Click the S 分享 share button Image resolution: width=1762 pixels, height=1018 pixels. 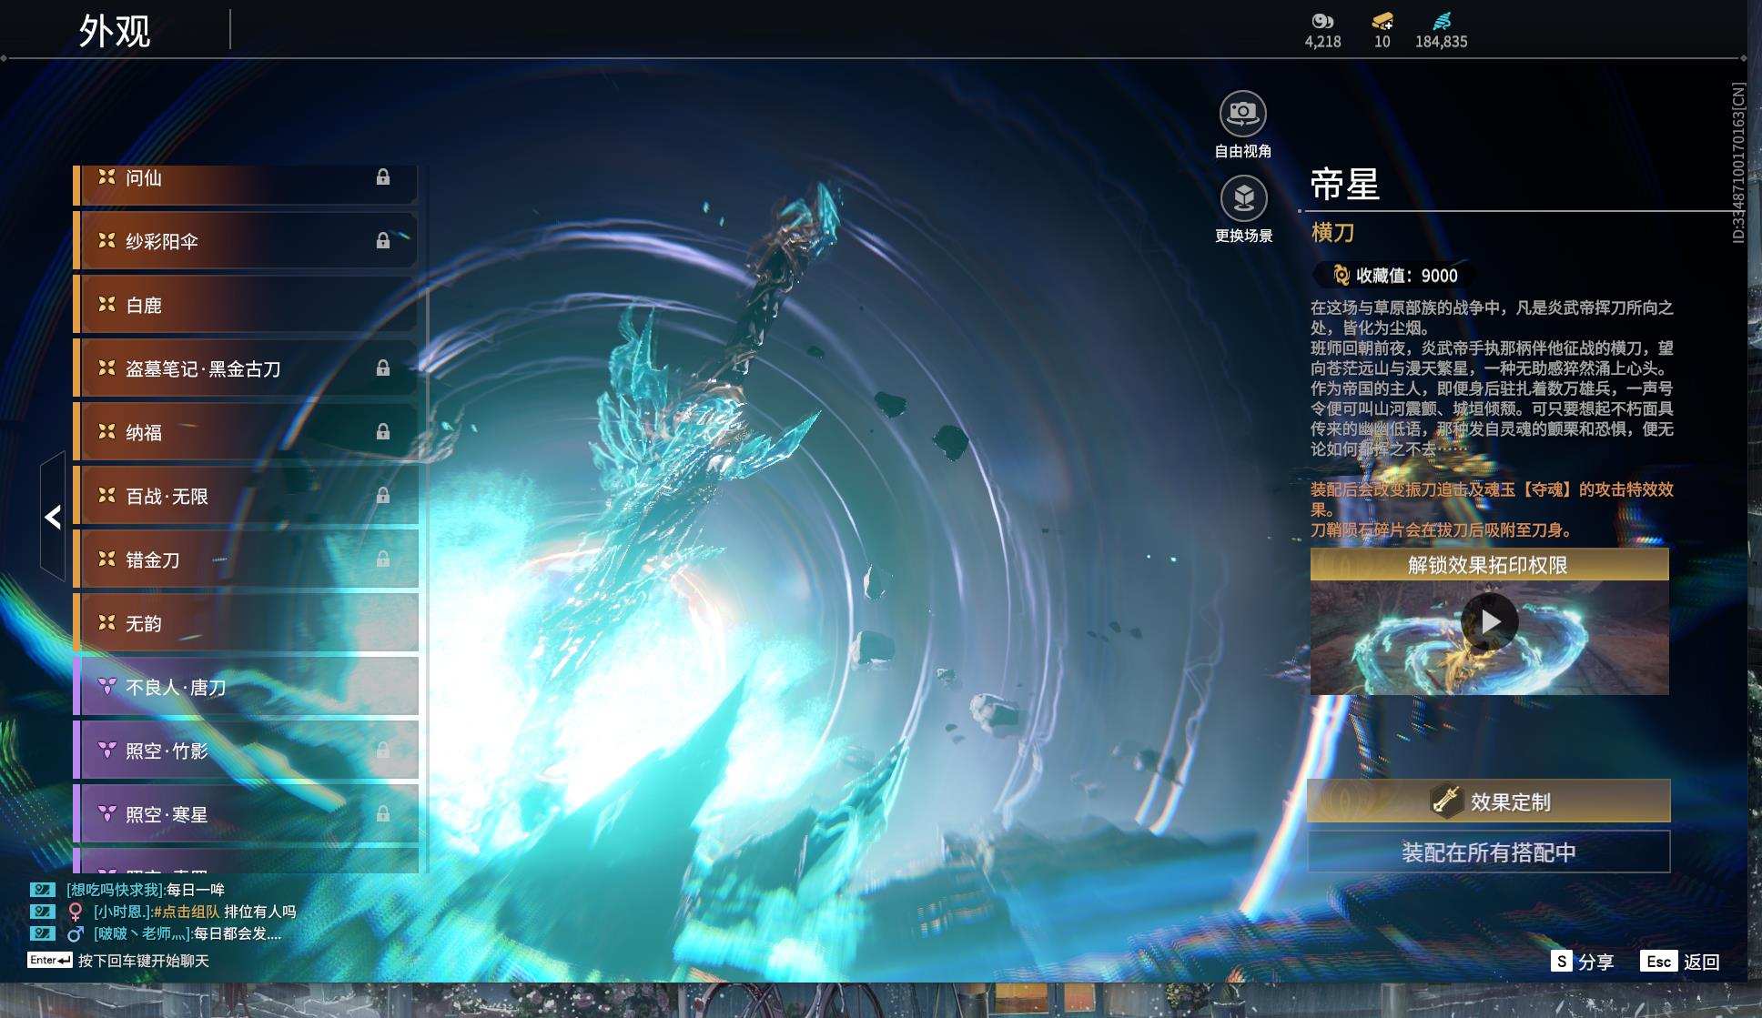pos(1583,962)
